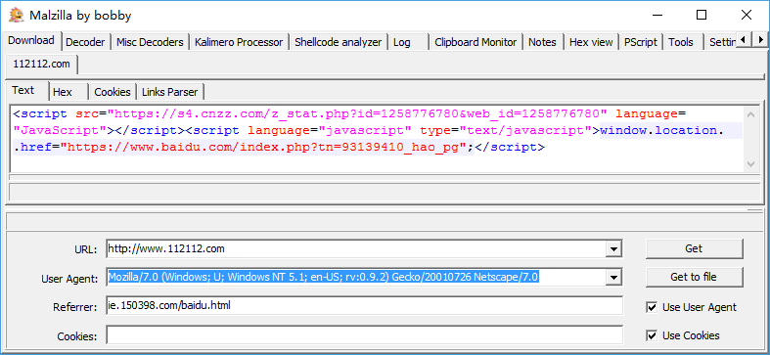Expand the User Agent dropdown list
Image resolution: width=770 pixels, height=355 pixels.
tap(613, 278)
